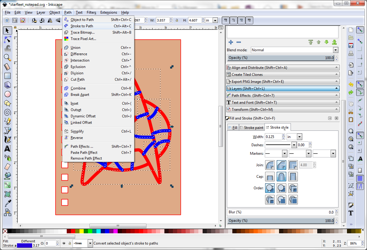This screenshot has width=367, height=250.
Task: Choose Break Apart menu item
Action: (98, 95)
